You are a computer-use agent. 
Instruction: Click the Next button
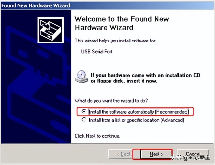coord(156,154)
